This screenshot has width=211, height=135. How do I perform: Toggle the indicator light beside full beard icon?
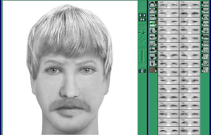tap(156, 55)
